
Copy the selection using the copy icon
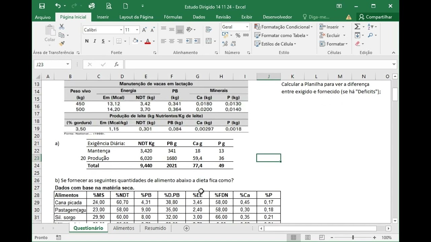click(62, 35)
